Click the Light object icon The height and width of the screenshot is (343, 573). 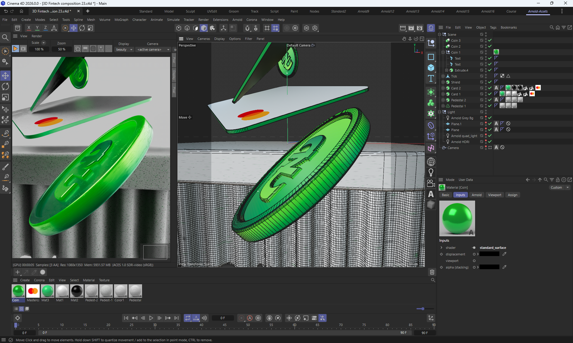coord(431,172)
